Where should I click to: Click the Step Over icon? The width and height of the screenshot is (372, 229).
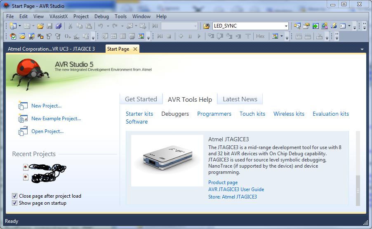(x=220, y=36)
